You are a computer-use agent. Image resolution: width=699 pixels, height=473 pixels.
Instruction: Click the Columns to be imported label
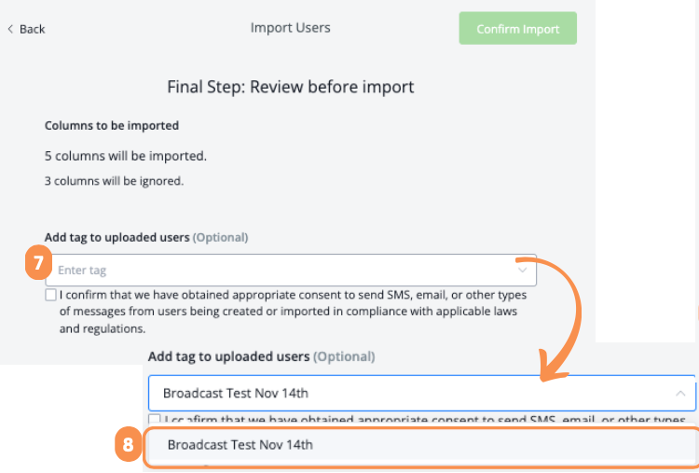click(112, 125)
